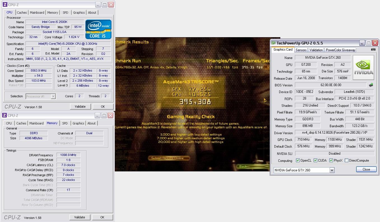Click the Close button in GPU-Z
380x222 pixels.
tap(366, 169)
